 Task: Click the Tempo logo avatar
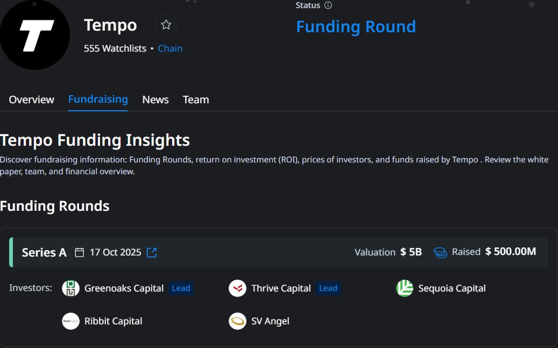[x=34, y=35]
